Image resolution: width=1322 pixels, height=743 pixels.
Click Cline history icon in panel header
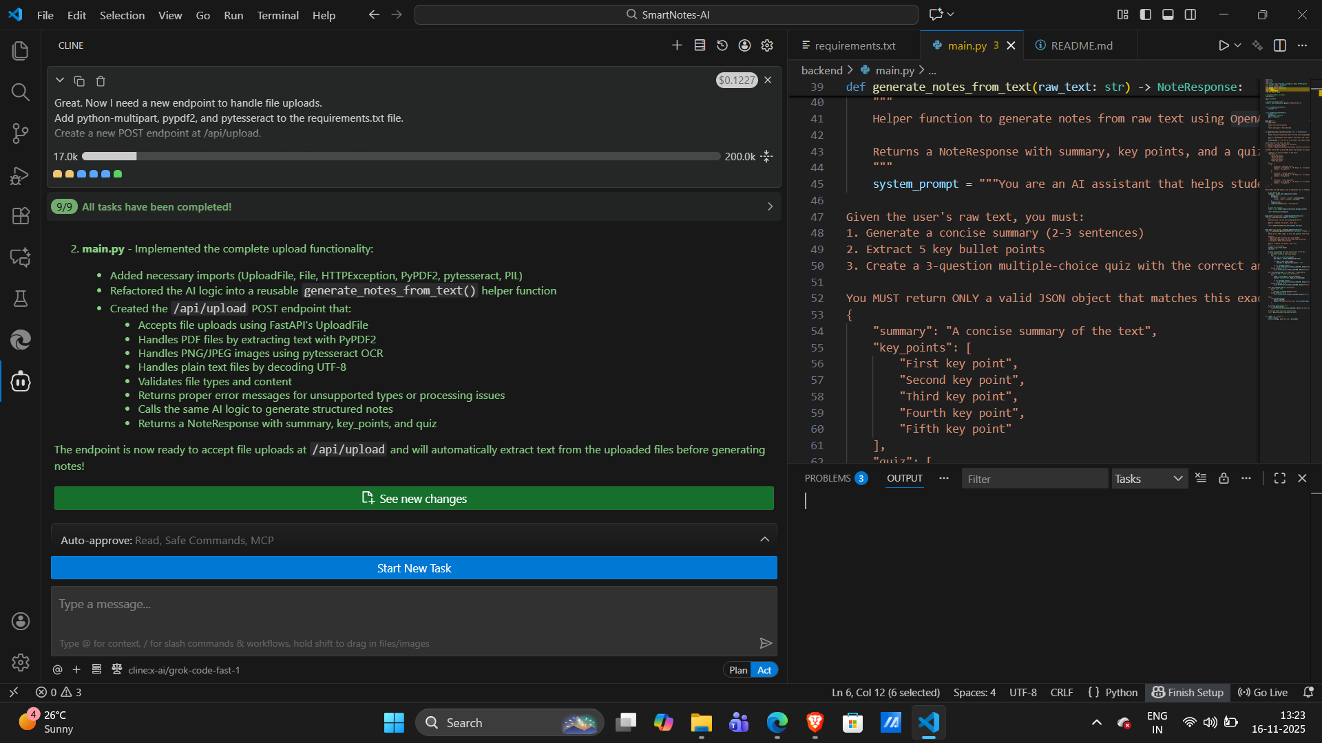point(722,45)
